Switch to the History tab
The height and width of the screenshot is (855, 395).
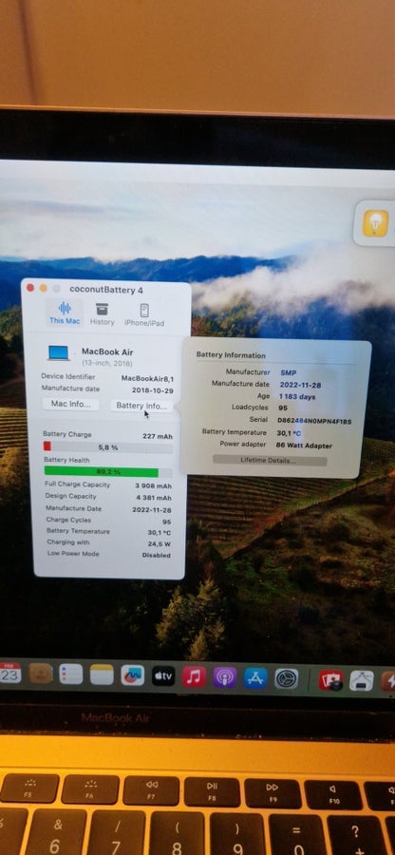pos(102,314)
